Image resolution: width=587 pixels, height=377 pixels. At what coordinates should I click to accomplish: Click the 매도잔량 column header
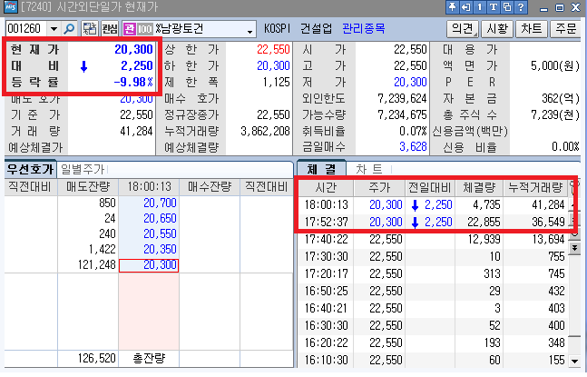coord(88,186)
